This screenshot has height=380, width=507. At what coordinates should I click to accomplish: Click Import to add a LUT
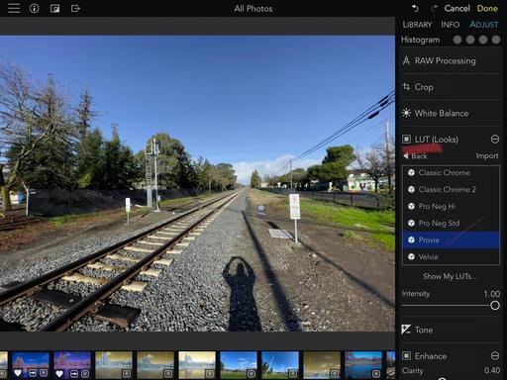pyautogui.click(x=487, y=156)
